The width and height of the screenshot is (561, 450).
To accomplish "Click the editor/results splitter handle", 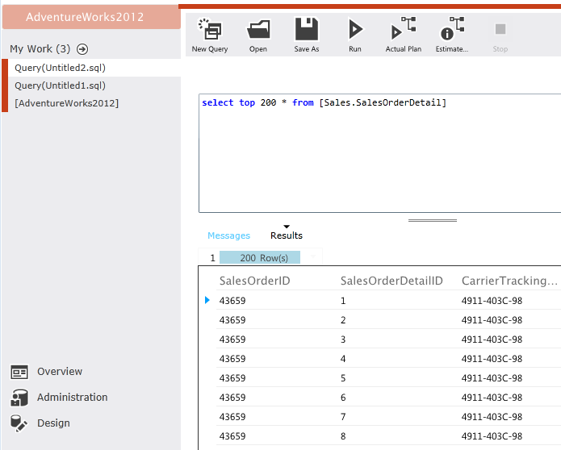I will click(x=432, y=220).
